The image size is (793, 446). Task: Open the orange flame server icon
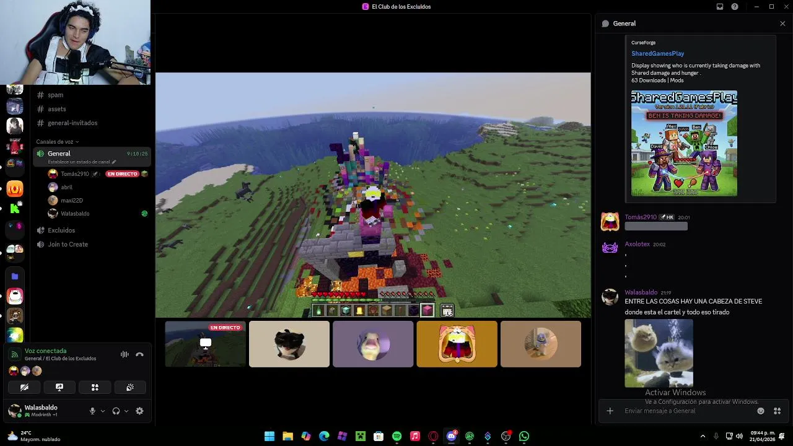(15, 189)
